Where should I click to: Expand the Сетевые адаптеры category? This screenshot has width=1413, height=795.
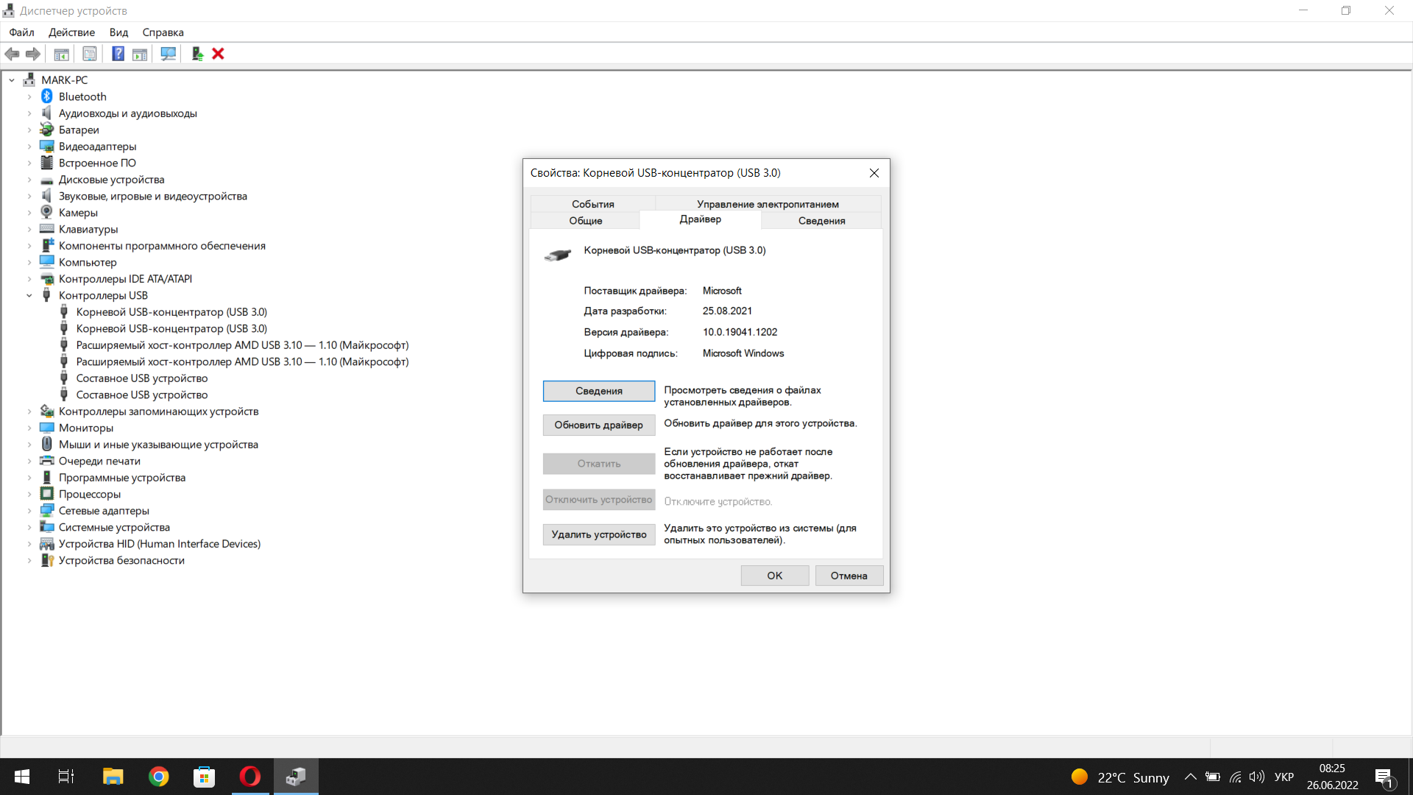(29, 511)
